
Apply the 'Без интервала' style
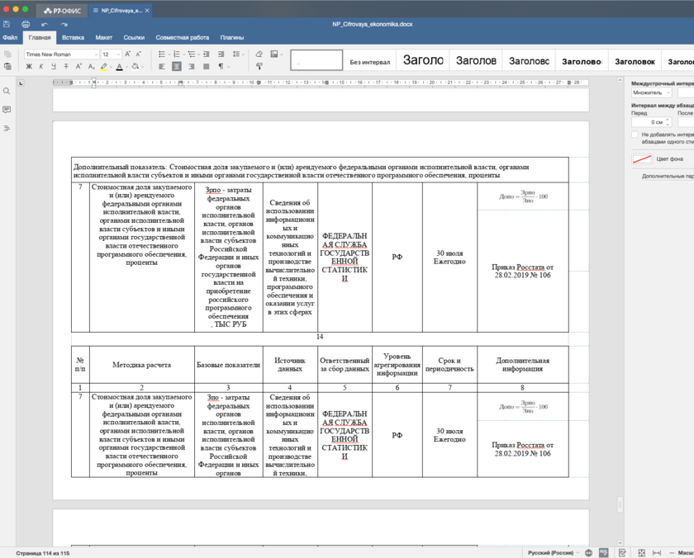click(369, 61)
